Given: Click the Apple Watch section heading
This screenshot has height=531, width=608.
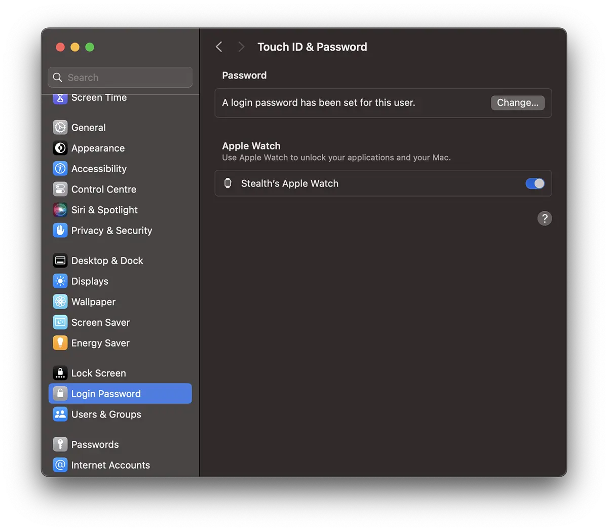Looking at the screenshot, I should click(x=251, y=146).
